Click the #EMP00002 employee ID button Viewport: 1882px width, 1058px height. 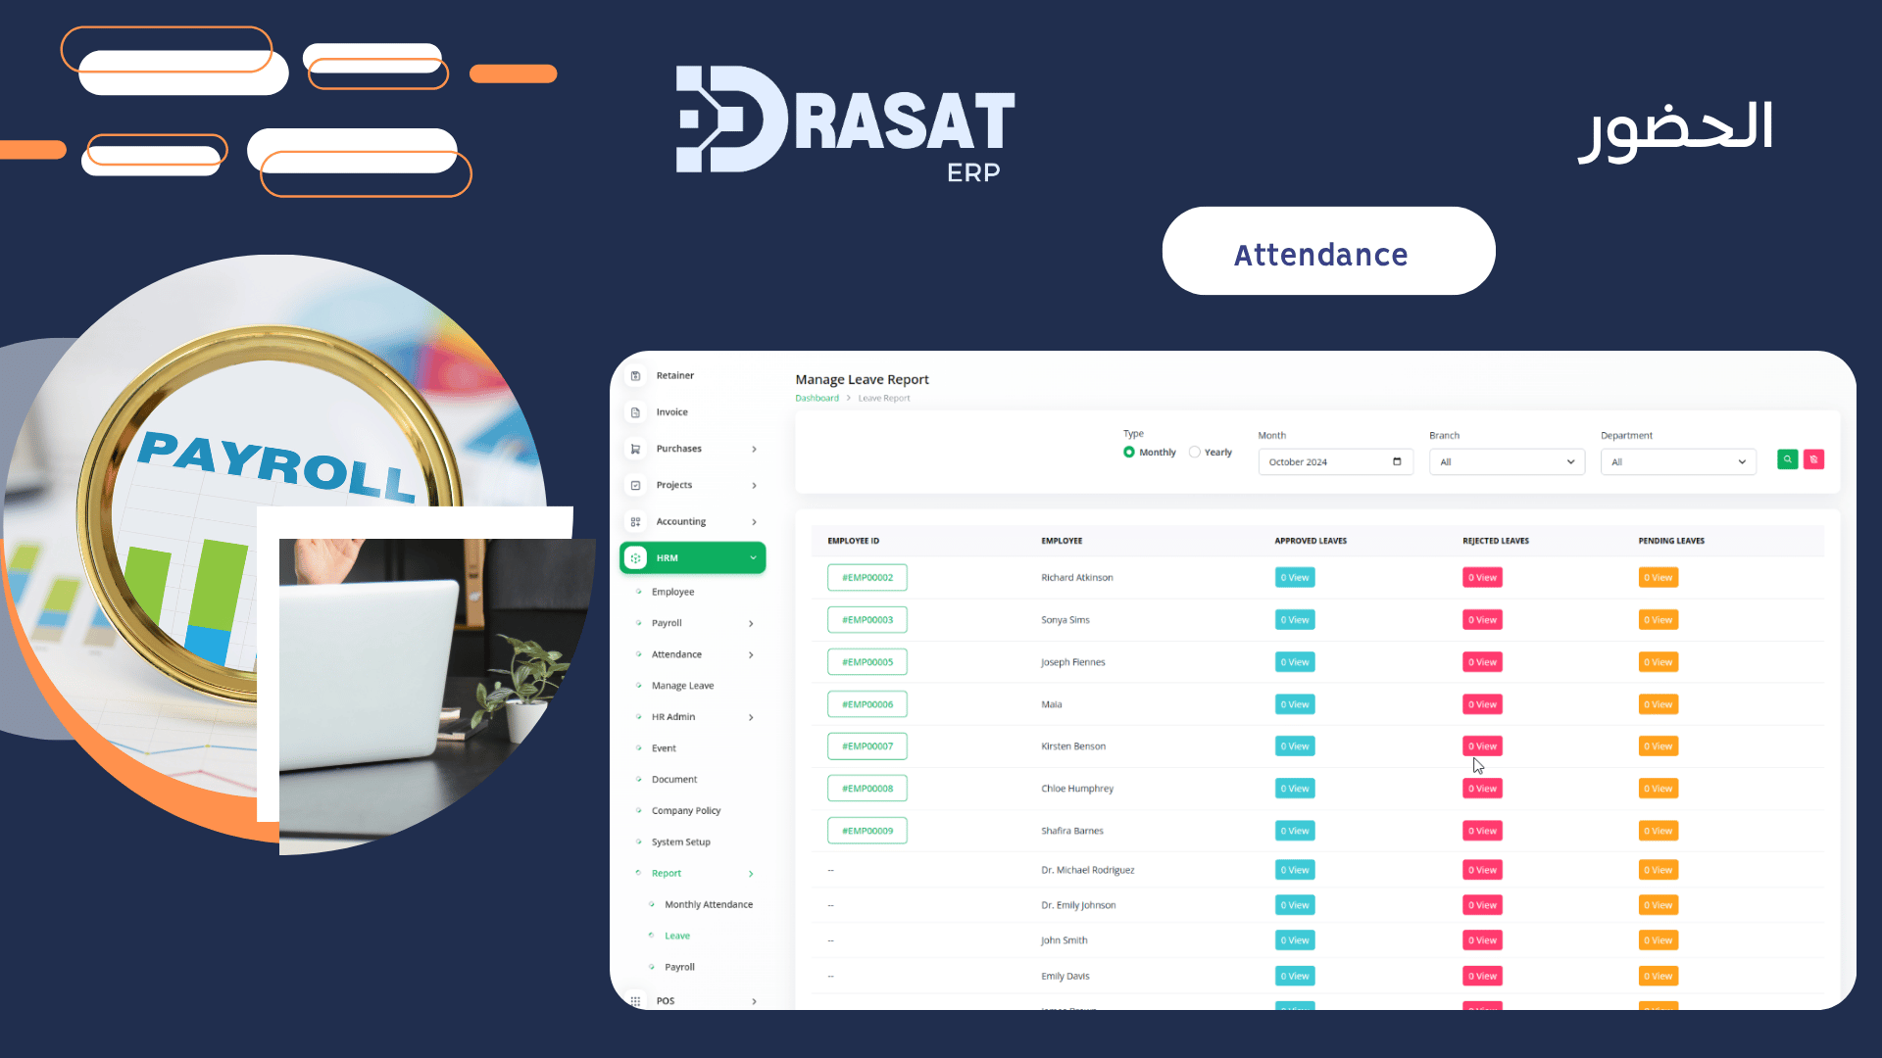click(x=867, y=577)
